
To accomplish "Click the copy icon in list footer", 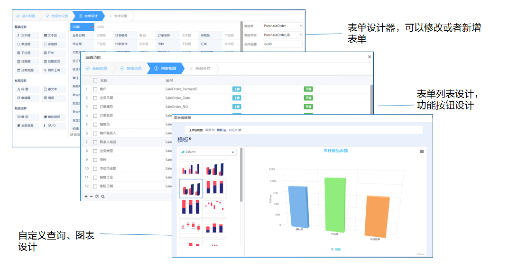I will [x=97, y=196].
